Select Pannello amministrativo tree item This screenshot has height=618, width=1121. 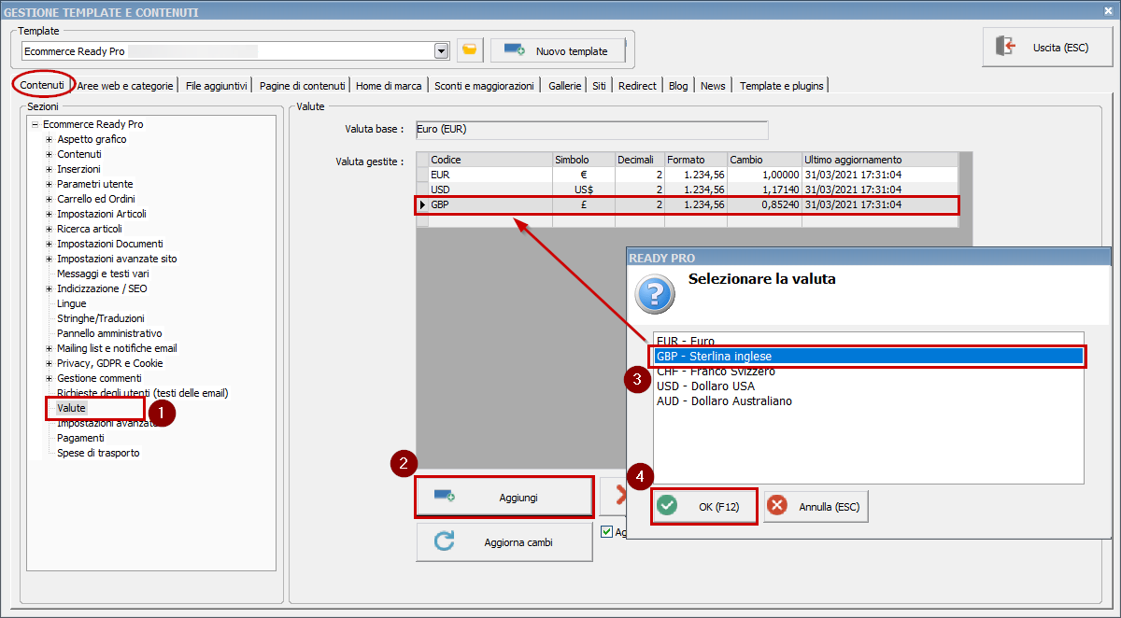109,333
